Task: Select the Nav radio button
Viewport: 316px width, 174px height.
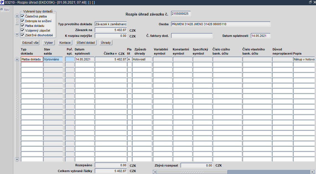Action: 2,9
